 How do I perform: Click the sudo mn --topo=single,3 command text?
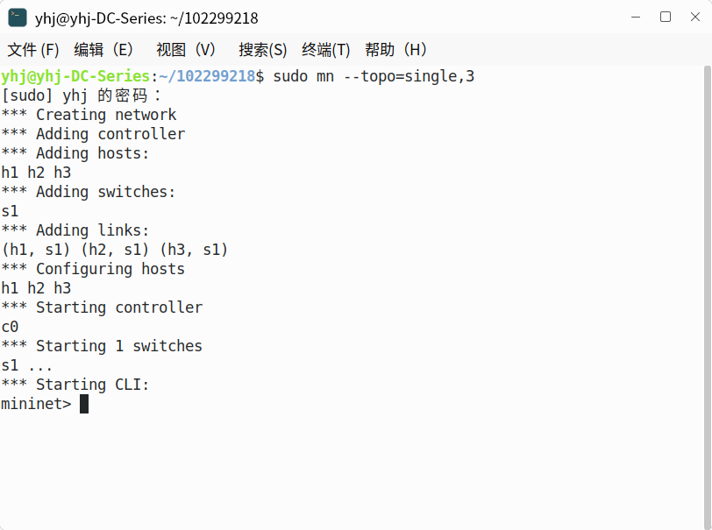[x=374, y=76]
